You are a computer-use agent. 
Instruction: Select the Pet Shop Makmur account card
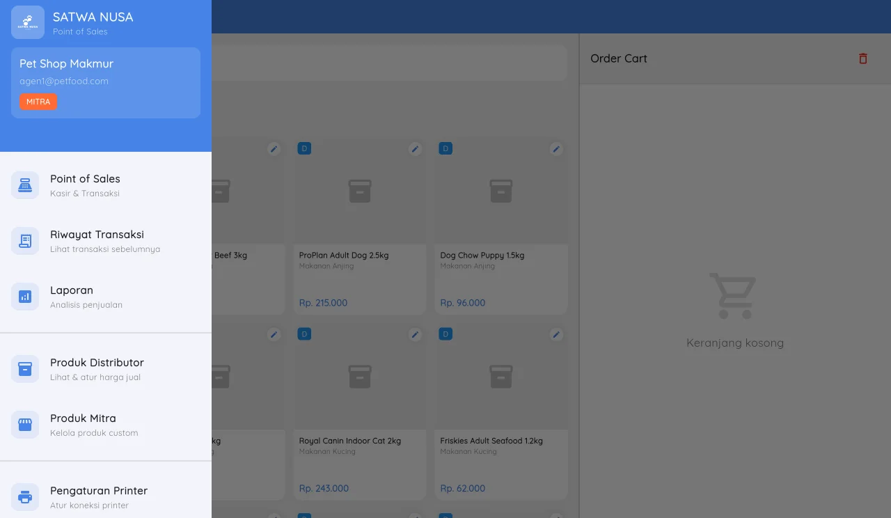pos(106,83)
